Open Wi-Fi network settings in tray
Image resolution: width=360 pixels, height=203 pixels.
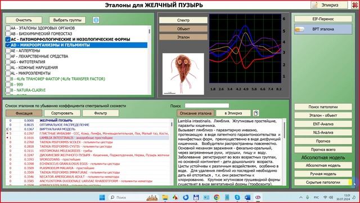point(325,197)
